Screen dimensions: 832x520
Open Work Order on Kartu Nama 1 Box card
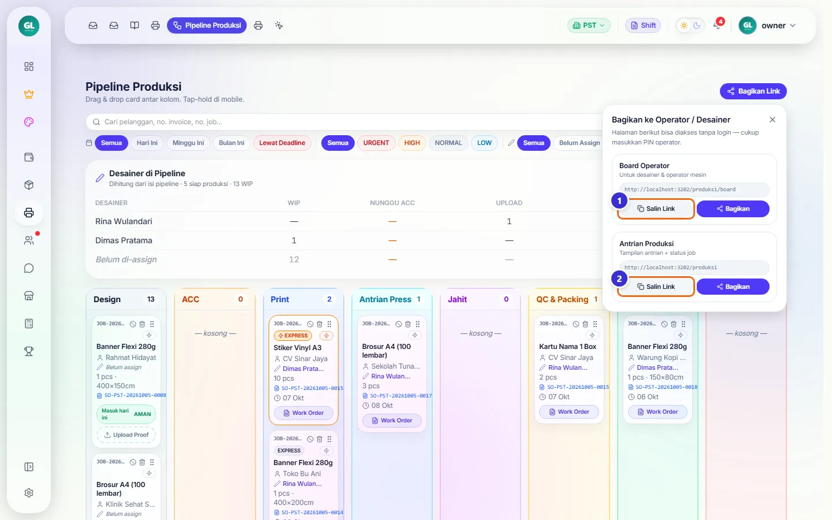point(569,412)
